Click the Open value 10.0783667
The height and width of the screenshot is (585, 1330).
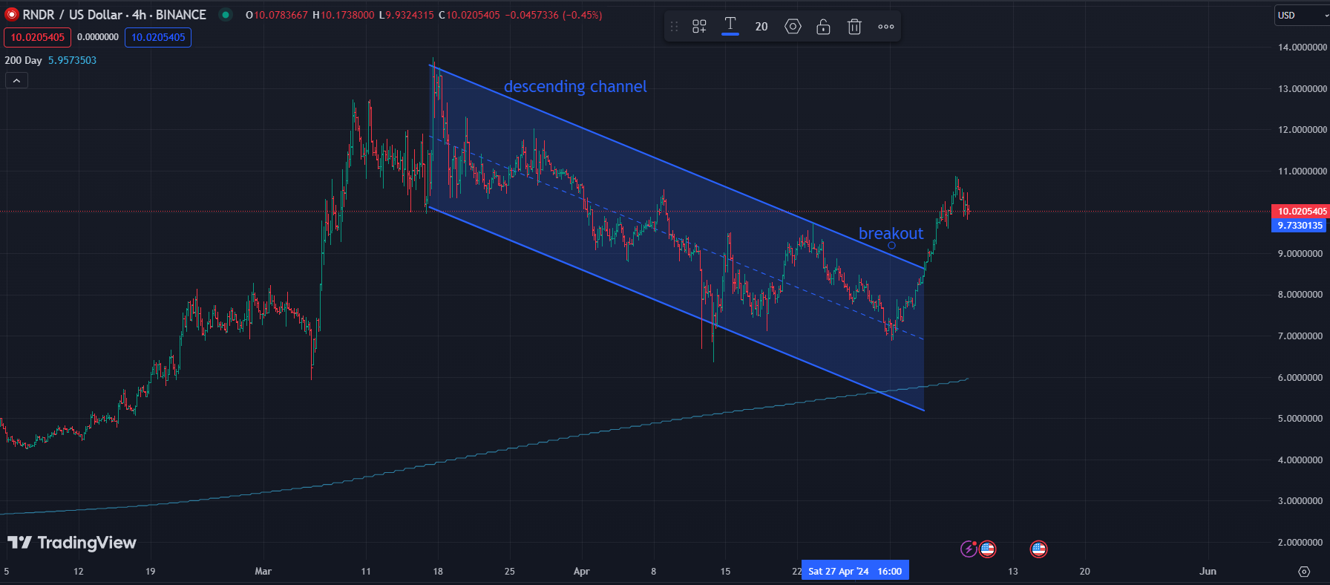[x=281, y=15]
